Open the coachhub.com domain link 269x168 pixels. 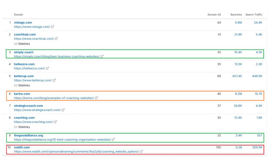(x=25, y=35)
